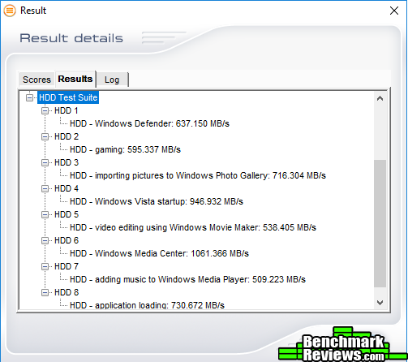Click the gaming 595.337 MB/s result
408x362 pixels.
pyautogui.click(x=125, y=149)
